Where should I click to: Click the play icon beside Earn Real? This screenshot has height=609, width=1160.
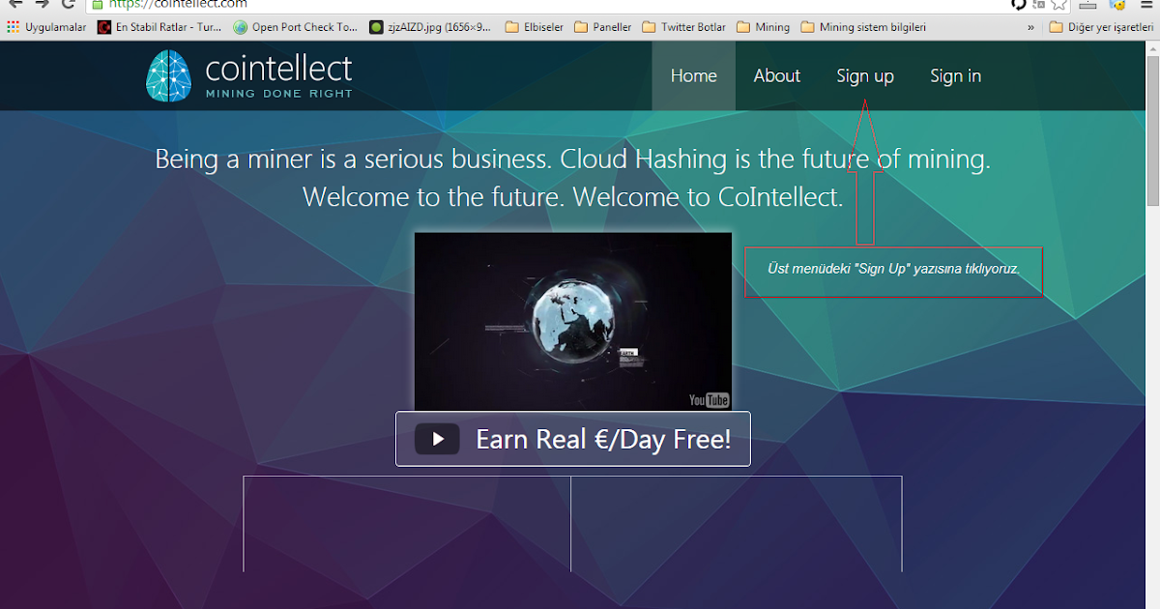pos(438,439)
